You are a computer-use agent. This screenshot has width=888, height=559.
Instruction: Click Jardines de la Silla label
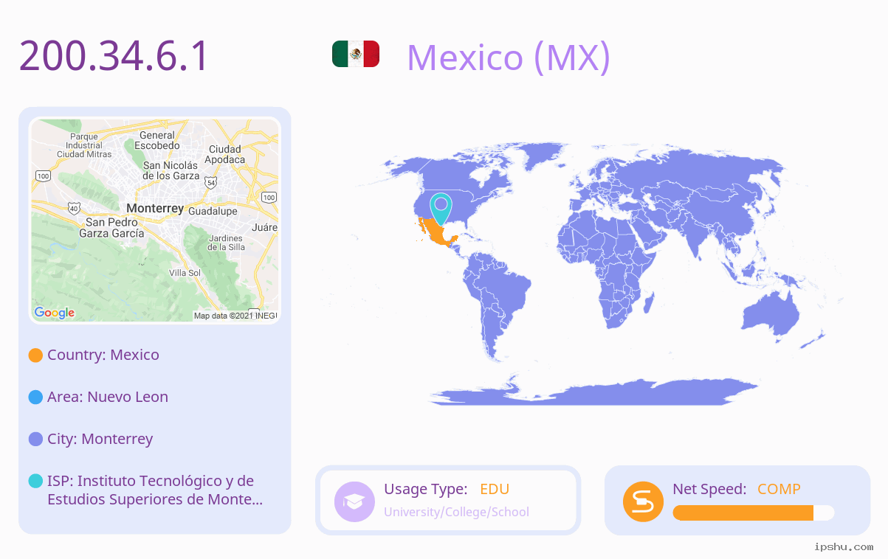coord(226,243)
